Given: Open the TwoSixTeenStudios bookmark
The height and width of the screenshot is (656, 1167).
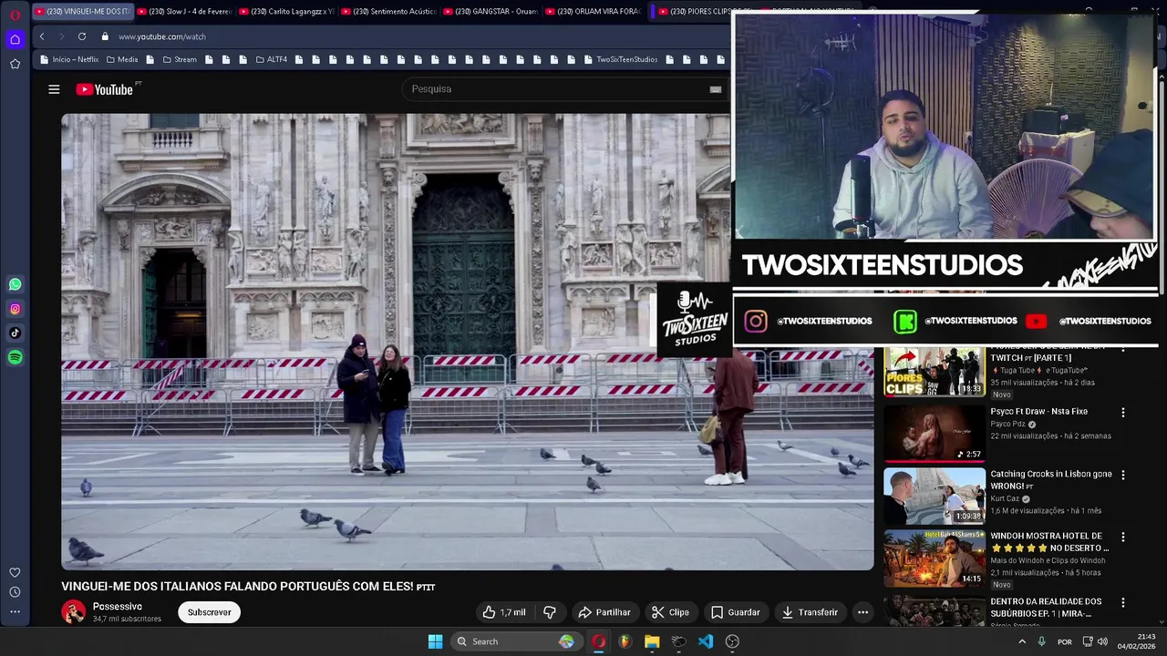Looking at the screenshot, I should click(621, 59).
